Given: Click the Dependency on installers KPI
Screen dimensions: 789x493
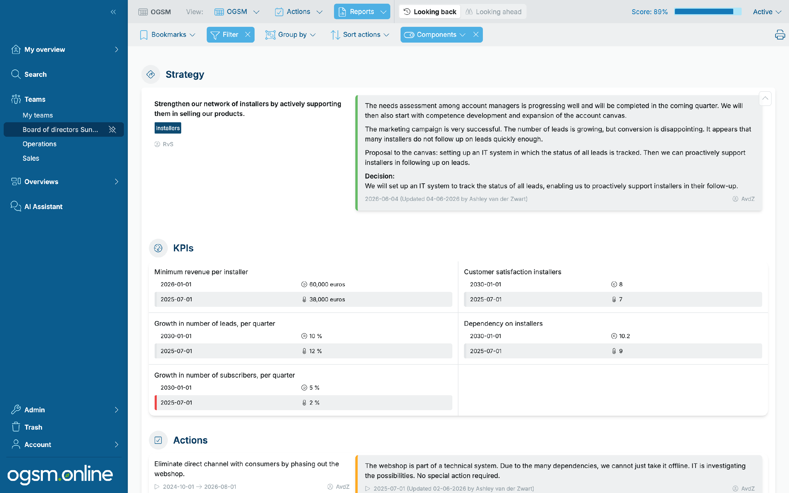Looking at the screenshot, I should point(503,323).
